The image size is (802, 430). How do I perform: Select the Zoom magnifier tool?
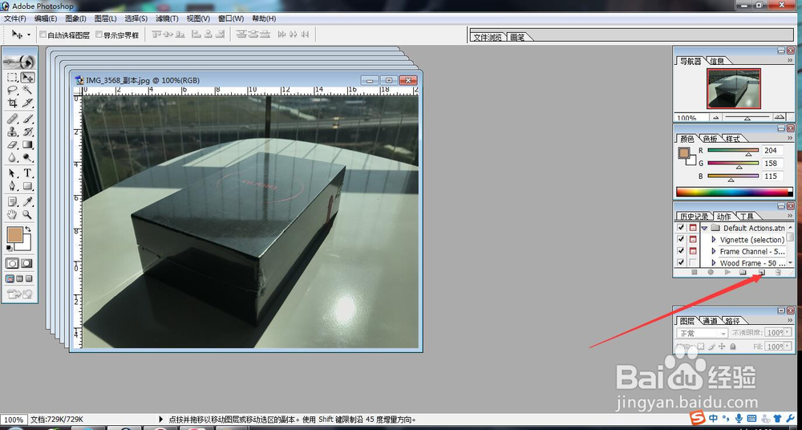point(27,214)
